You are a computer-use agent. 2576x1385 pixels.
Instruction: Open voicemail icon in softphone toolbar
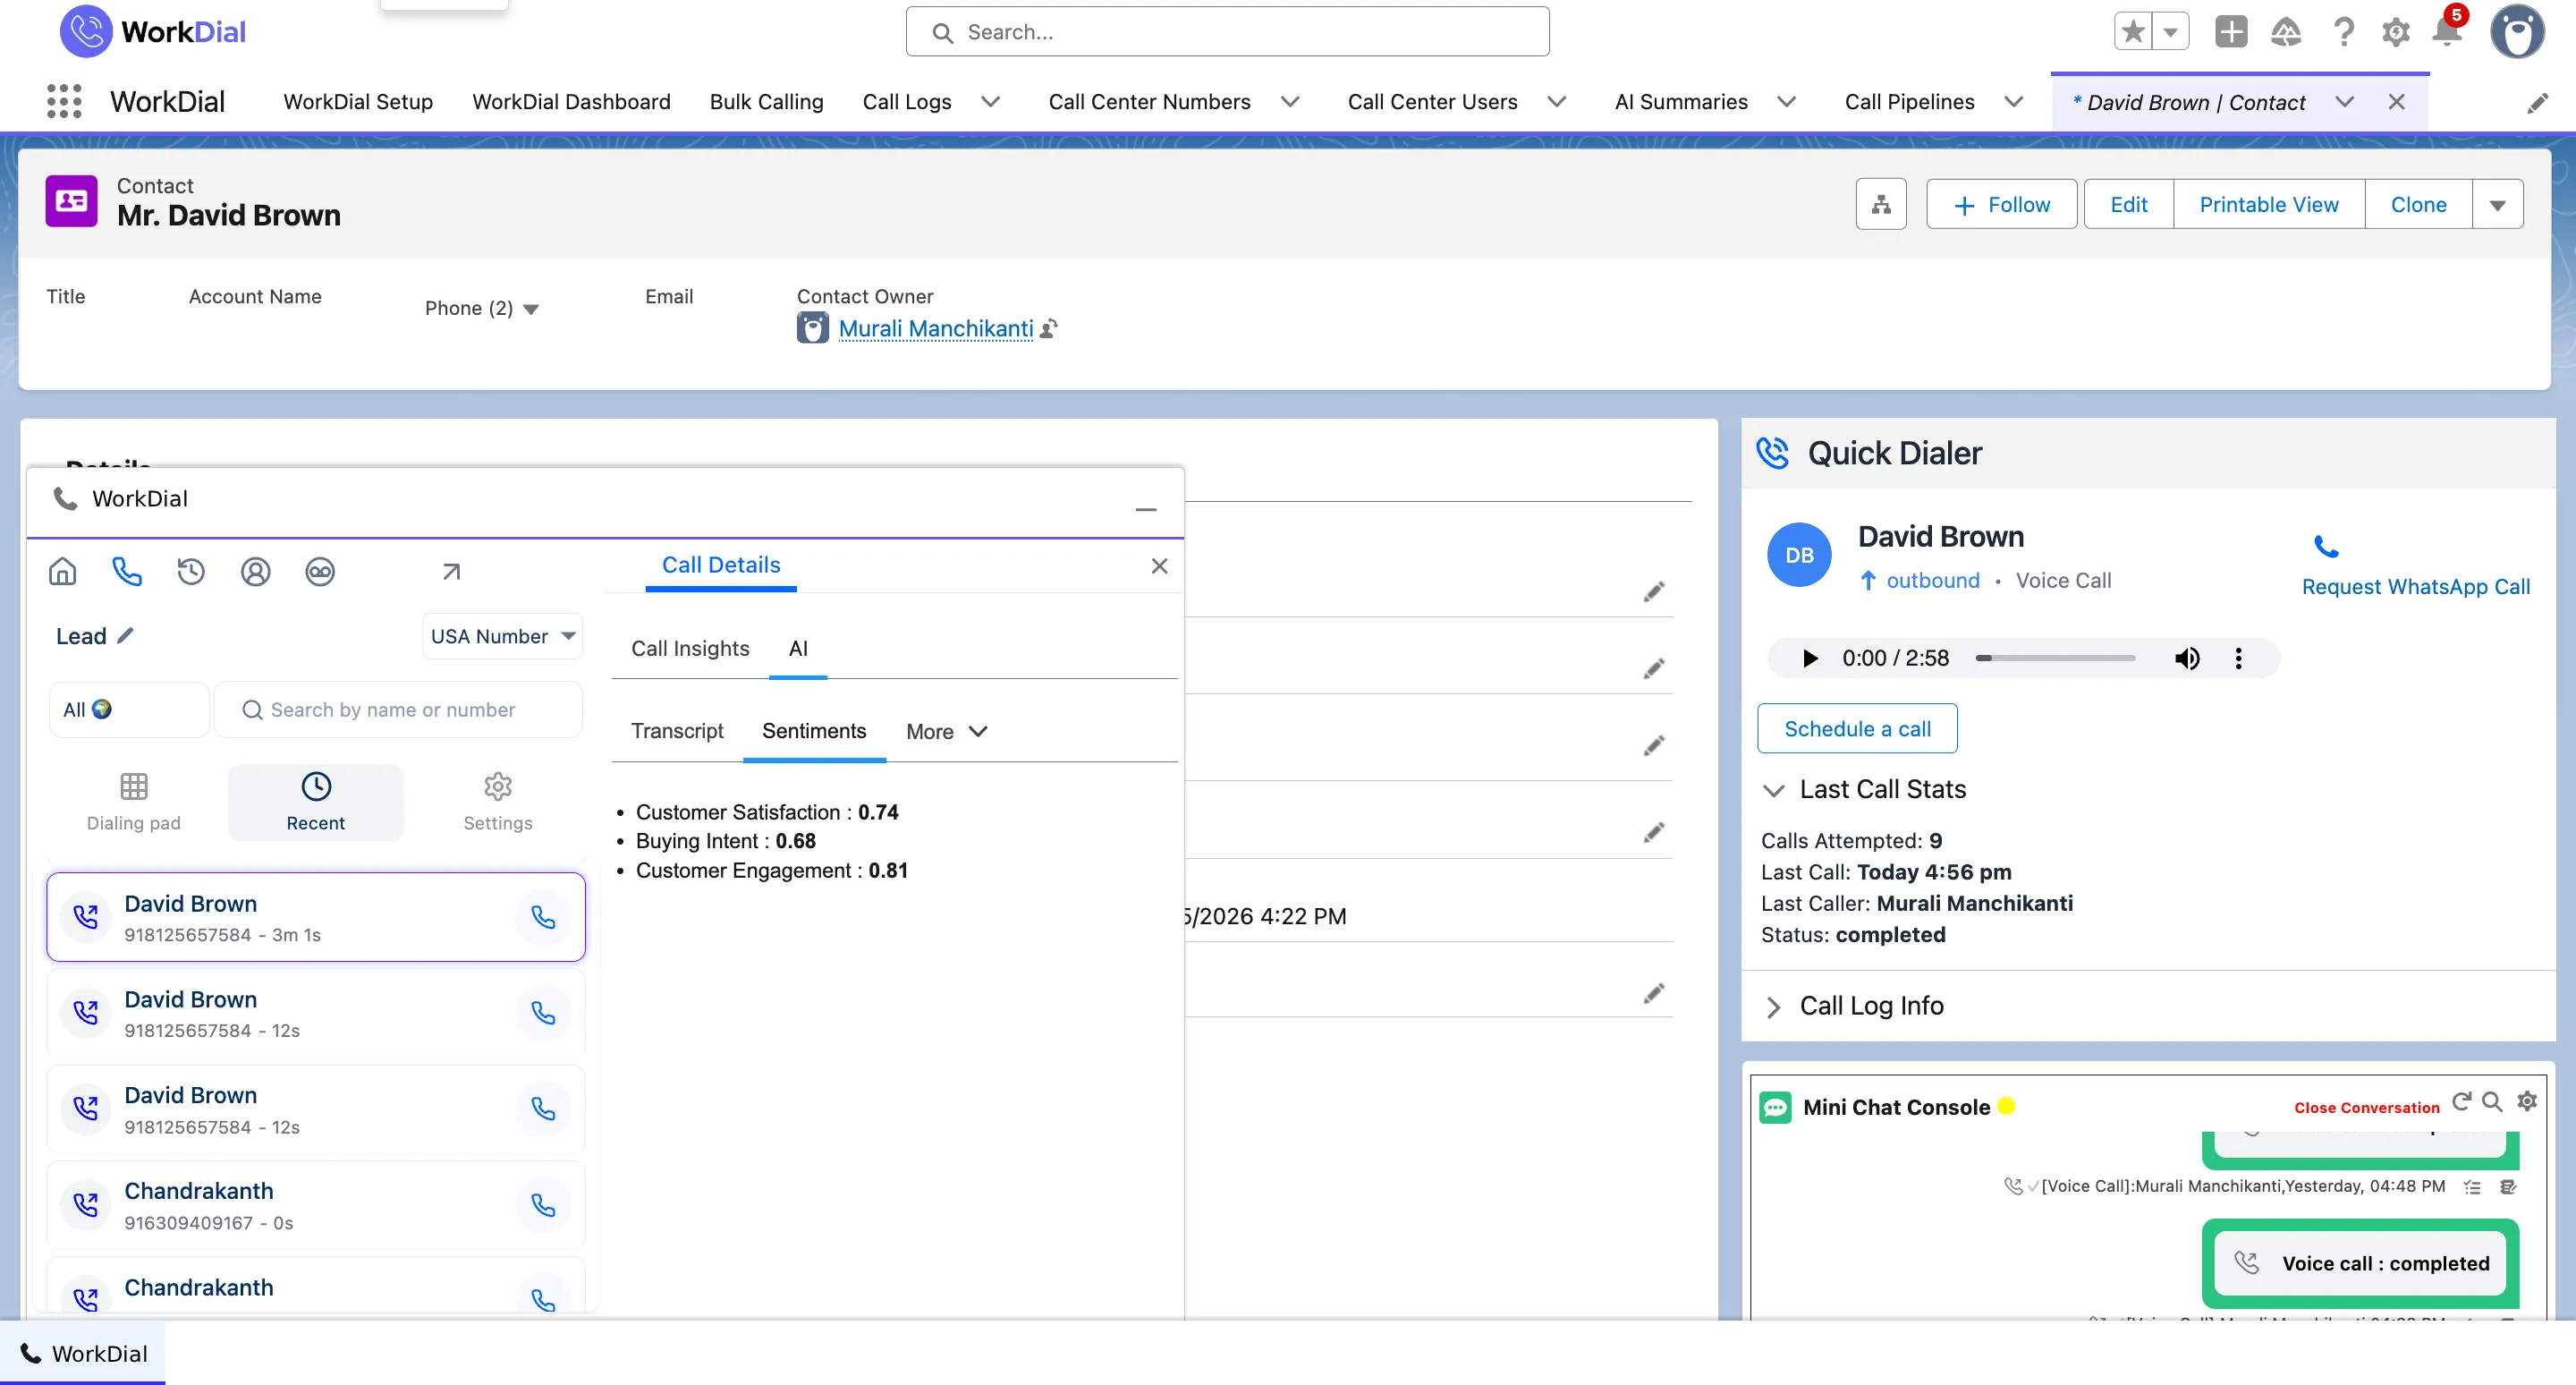point(320,572)
